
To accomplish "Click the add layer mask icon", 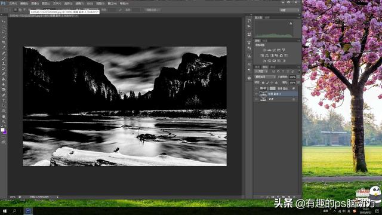I will coord(273,196).
